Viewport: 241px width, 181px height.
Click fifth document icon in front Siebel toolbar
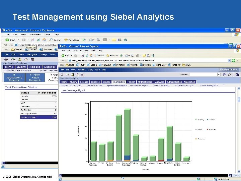coord(82,75)
